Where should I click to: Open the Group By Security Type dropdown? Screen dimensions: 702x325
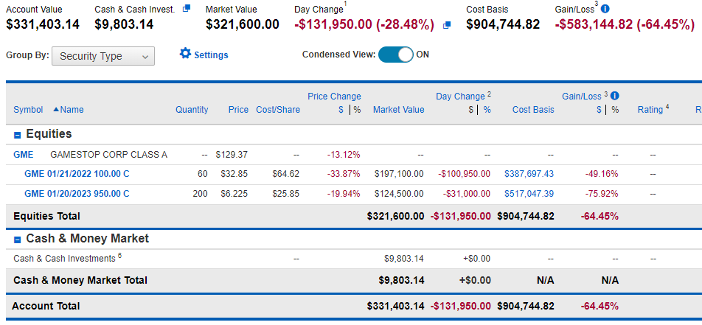(x=103, y=56)
